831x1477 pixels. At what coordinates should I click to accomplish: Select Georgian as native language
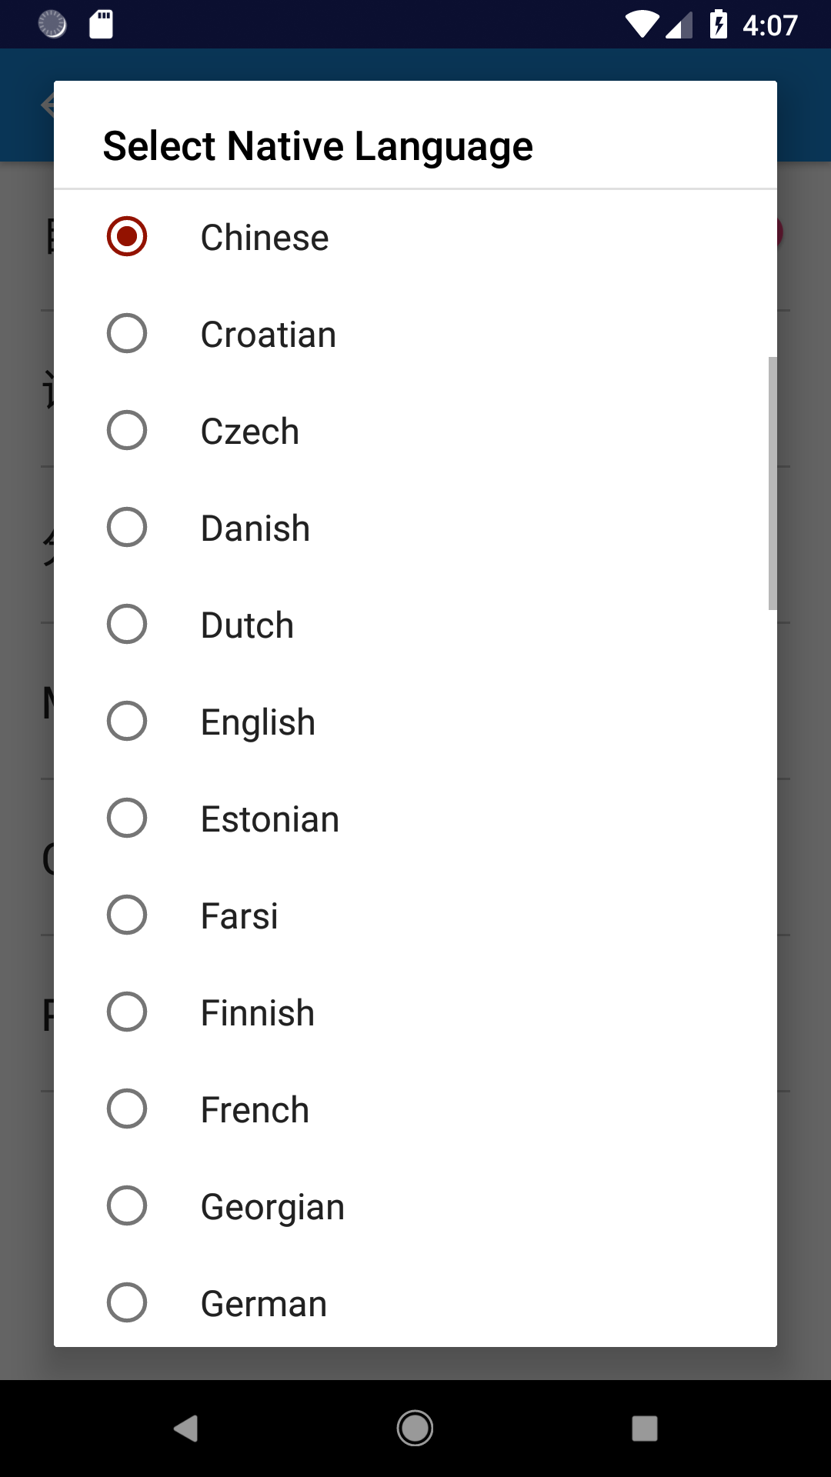pyautogui.click(x=415, y=1206)
